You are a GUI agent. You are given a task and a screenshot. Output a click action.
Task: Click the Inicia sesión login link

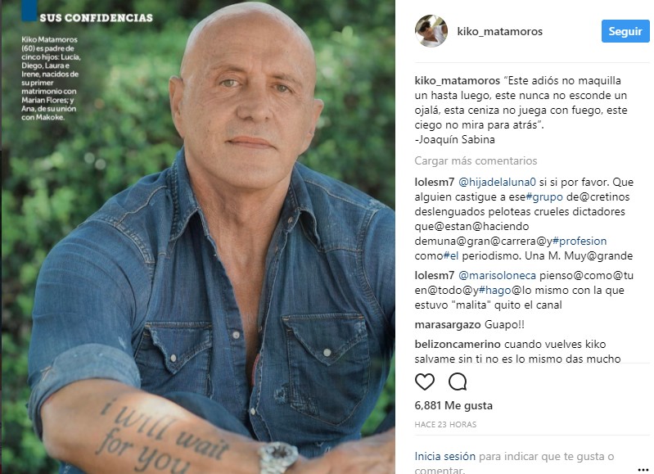coord(444,457)
